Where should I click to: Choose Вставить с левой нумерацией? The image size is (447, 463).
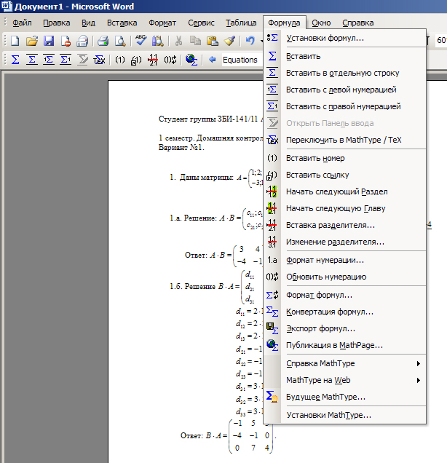(x=346, y=90)
